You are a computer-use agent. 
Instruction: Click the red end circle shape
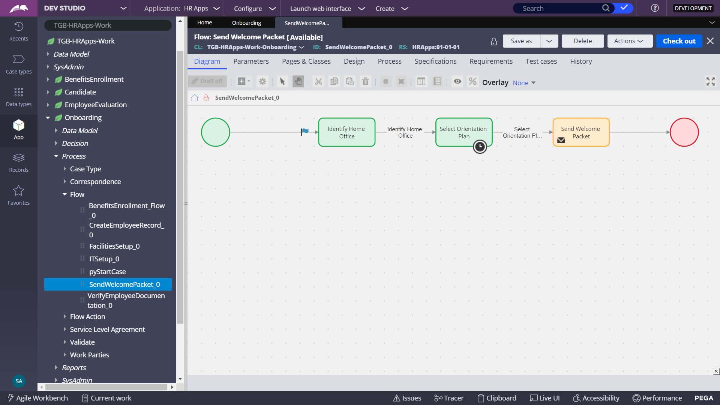point(684,132)
